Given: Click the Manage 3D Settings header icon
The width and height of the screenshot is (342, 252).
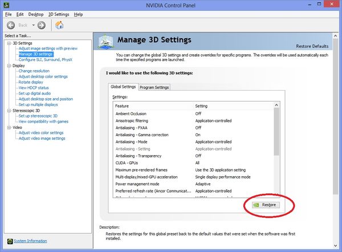Looking at the screenshot, I should (105, 41).
